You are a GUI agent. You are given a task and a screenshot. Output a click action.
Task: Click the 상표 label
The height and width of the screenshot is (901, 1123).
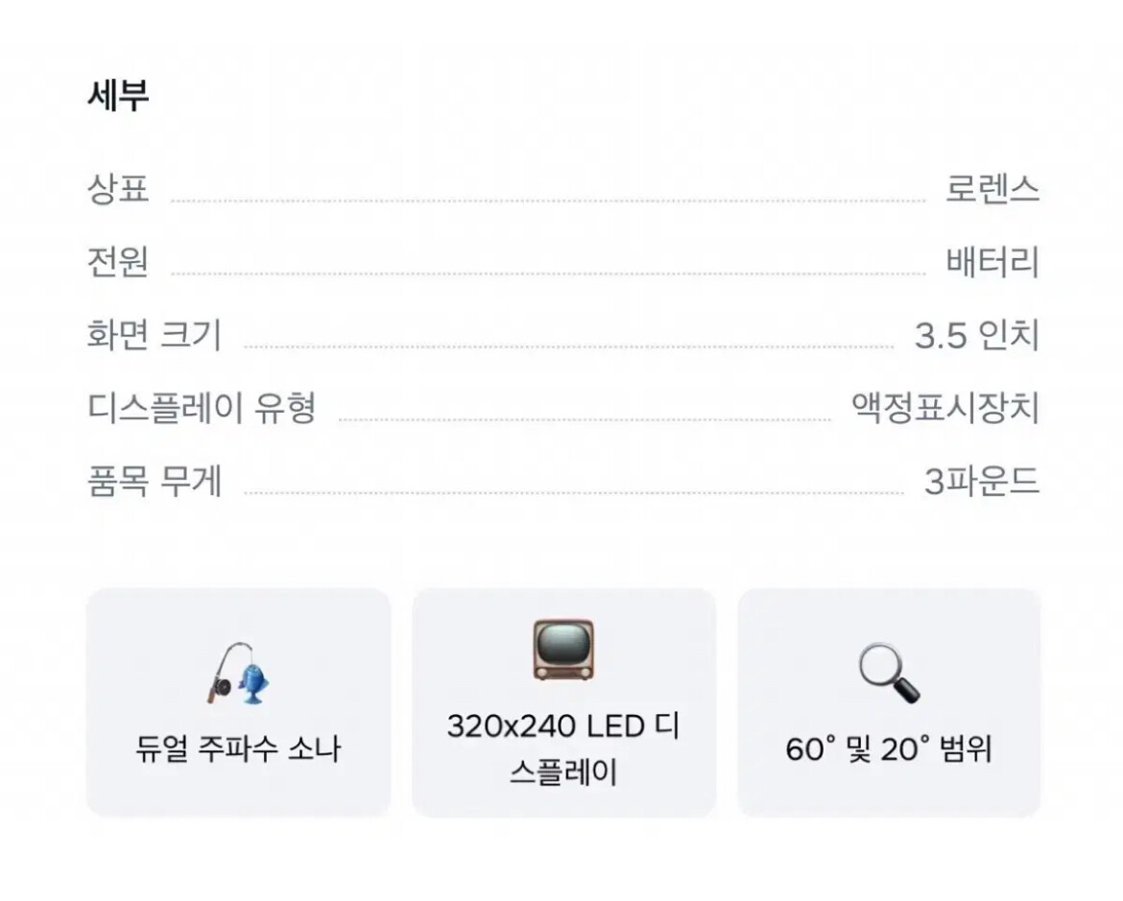(x=118, y=189)
